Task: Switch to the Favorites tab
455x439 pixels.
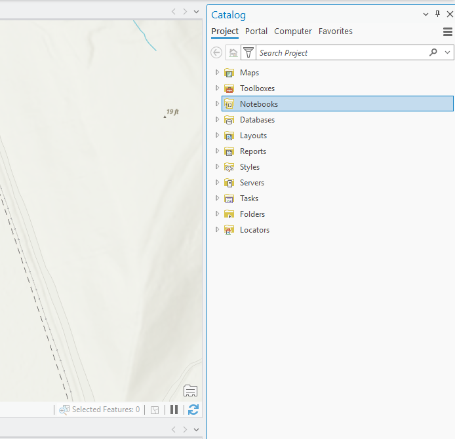Action: click(x=336, y=31)
